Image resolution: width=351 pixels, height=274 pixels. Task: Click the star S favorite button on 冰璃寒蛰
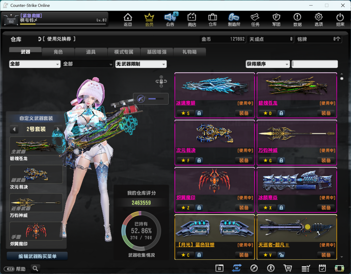pos(186,113)
